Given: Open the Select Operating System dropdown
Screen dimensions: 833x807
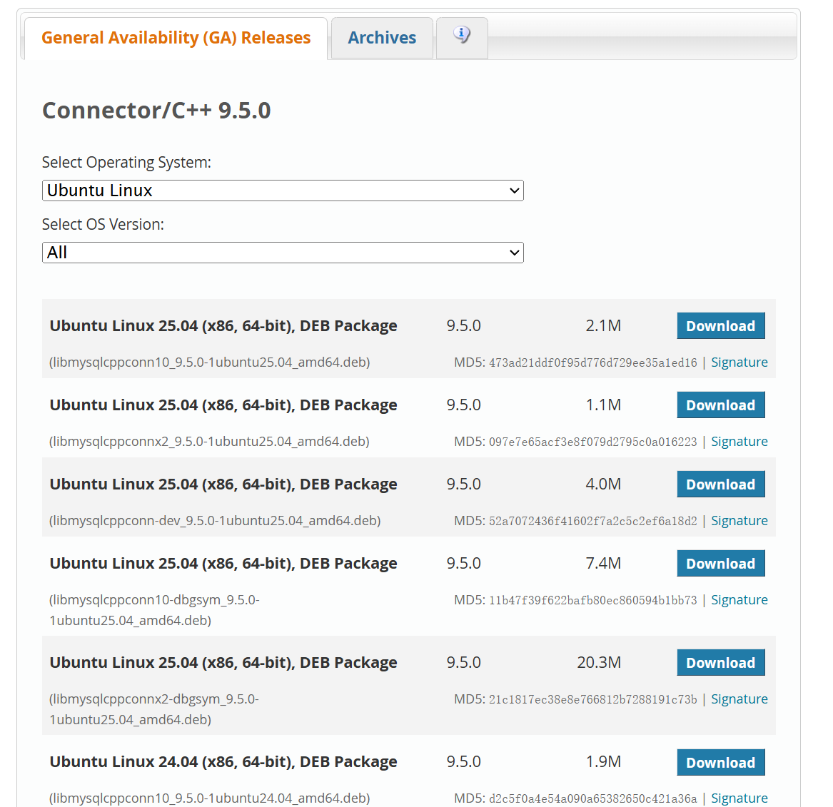Looking at the screenshot, I should coord(283,191).
